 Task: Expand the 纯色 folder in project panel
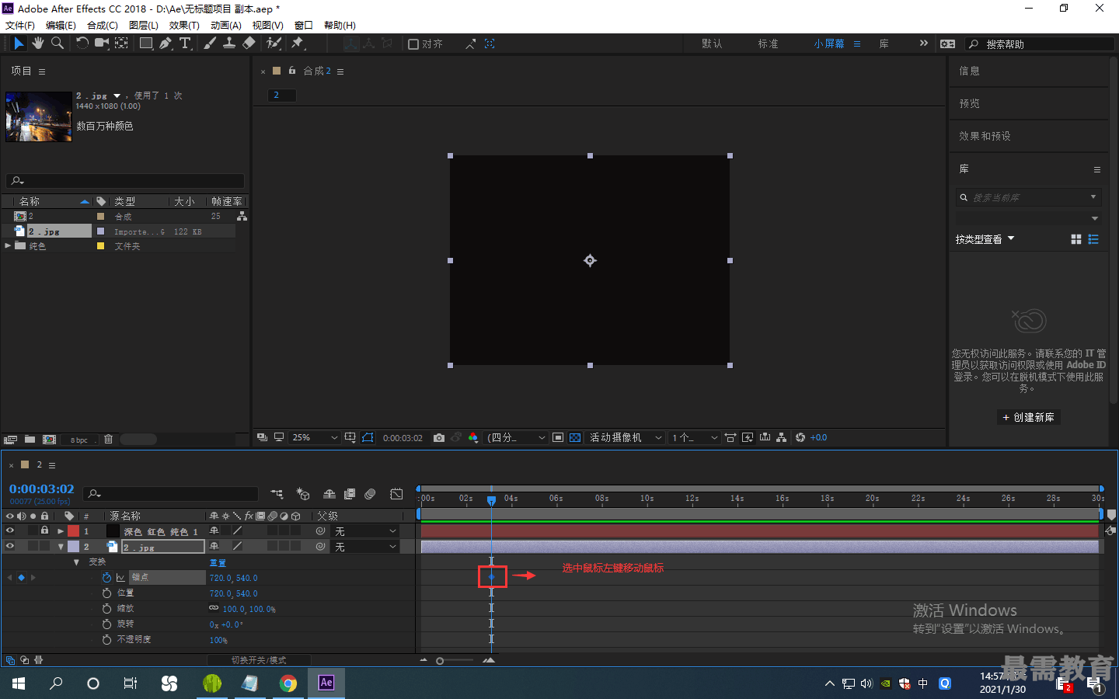coord(9,245)
